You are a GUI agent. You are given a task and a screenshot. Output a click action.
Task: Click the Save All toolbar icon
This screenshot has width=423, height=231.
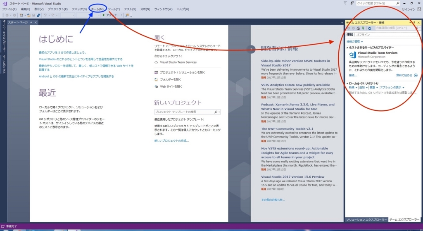coord(38,15)
